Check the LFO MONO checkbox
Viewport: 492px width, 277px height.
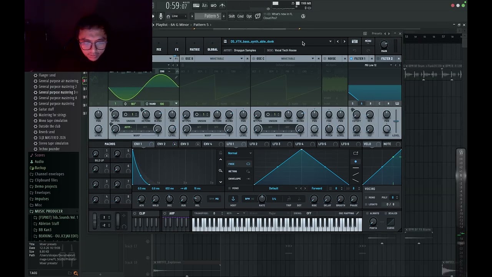(x=229, y=189)
